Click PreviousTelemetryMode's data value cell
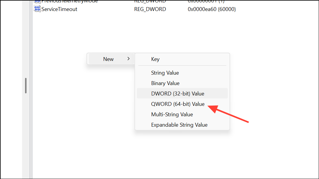319x179 pixels. coord(206,1)
